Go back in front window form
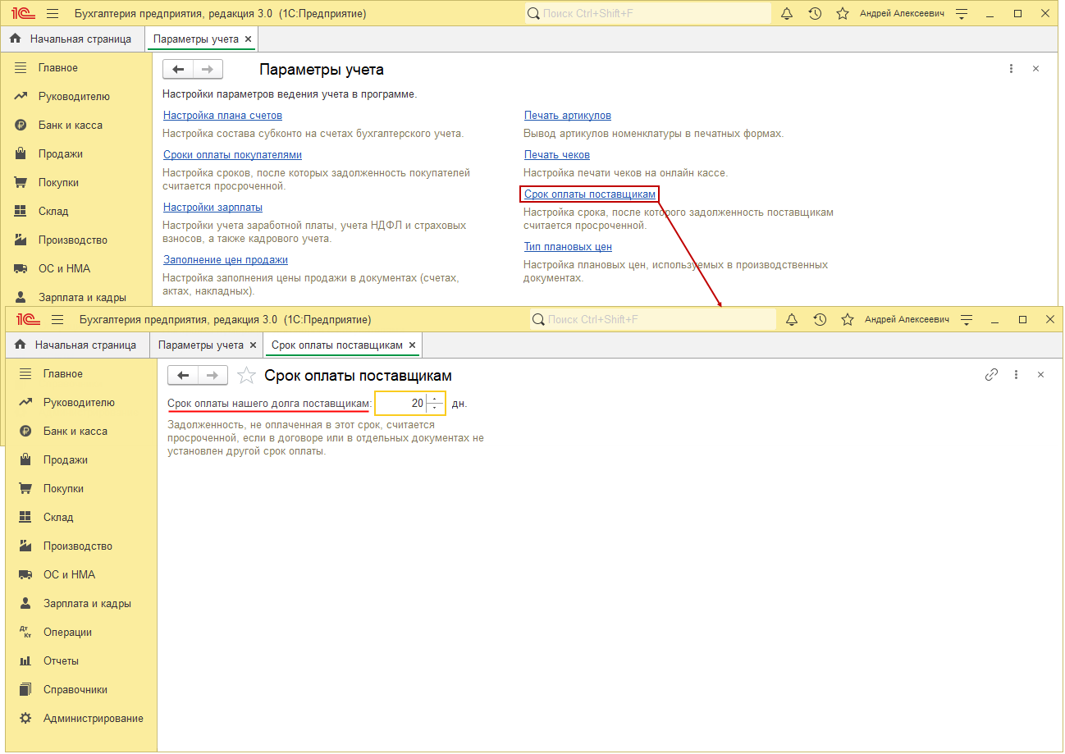The width and height of the screenshot is (1065, 754). (x=183, y=375)
